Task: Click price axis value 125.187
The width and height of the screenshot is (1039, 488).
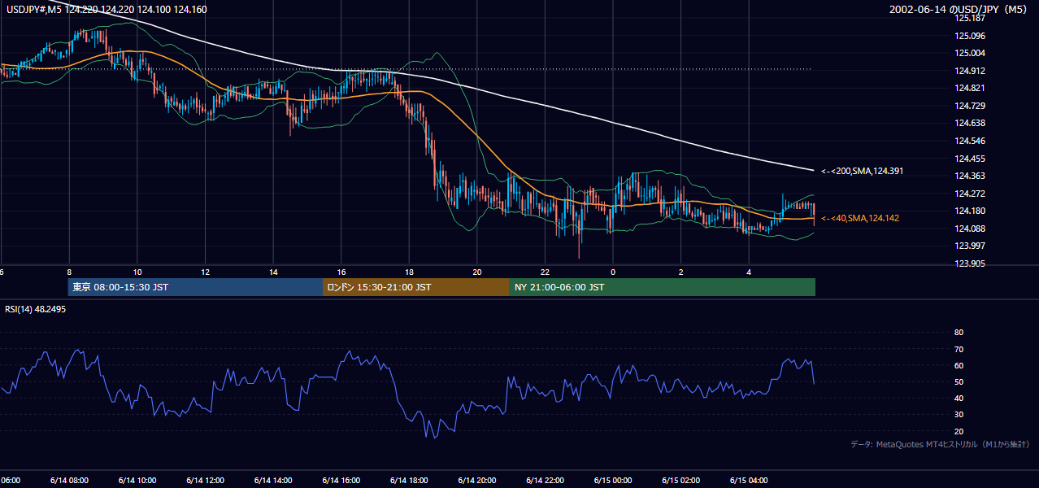Action: click(970, 18)
